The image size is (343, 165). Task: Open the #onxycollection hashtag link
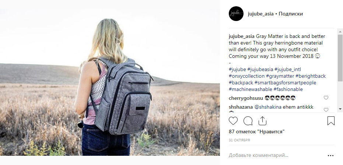tap(247, 76)
